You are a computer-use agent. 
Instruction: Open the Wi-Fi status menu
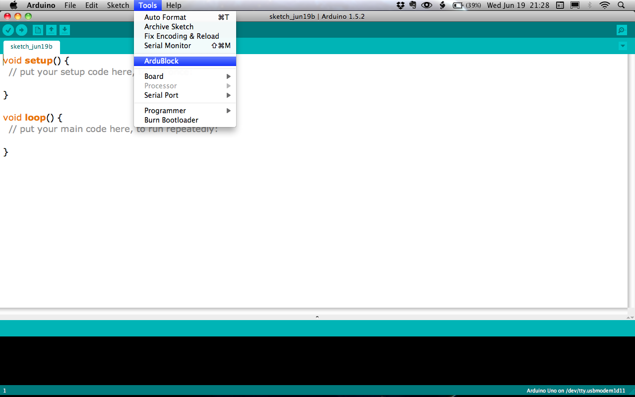point(604,5)
